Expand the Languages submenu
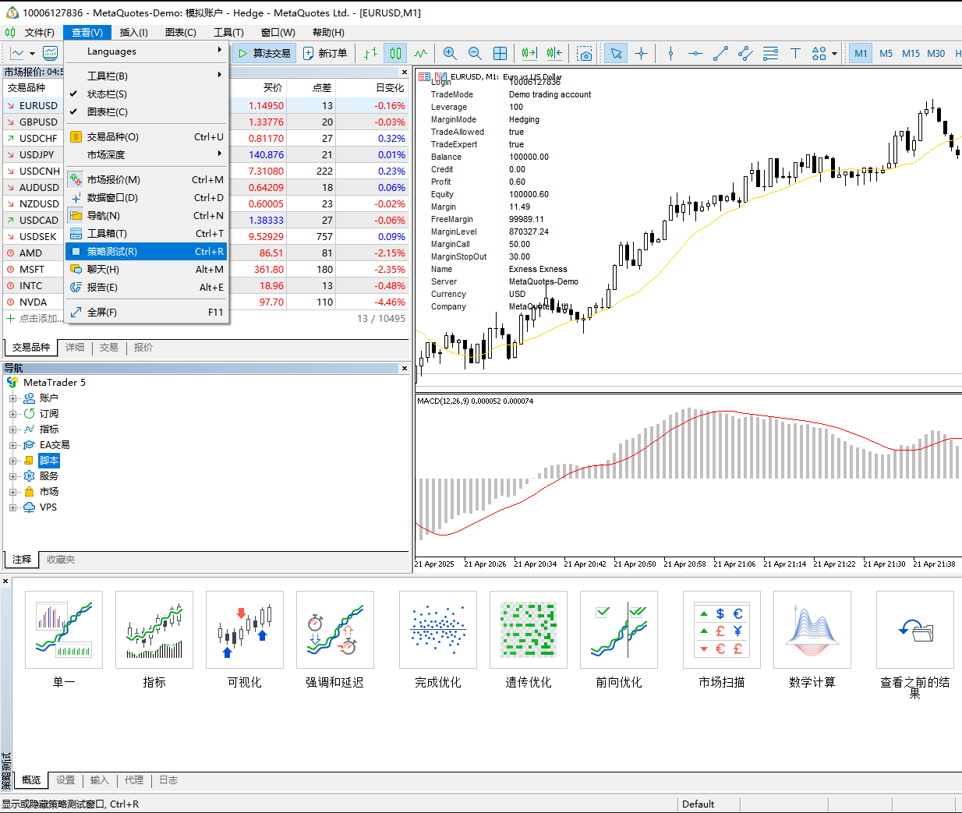The image size is (962, 813). click(x=148, y=51)
